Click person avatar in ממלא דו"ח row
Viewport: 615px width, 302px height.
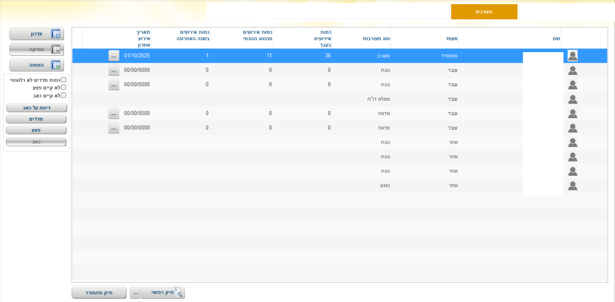click(x=572, y=99)
